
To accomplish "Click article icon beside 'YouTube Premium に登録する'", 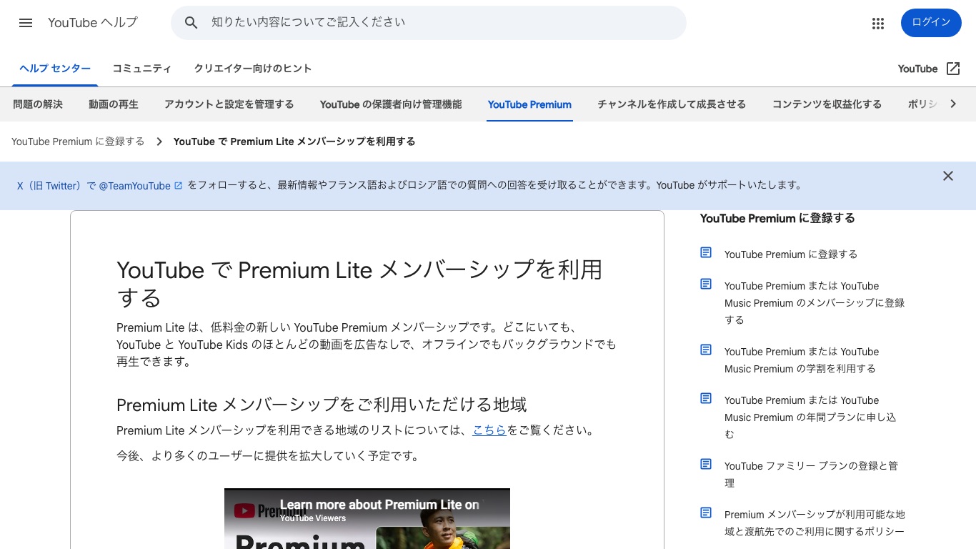I will tap(706, 252).
